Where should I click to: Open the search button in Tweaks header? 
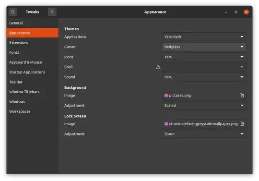click(13, 12)
